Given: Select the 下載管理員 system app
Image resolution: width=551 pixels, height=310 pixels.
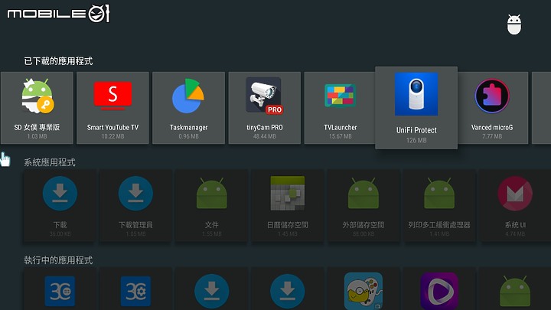Looking at the screenshot, I should (135, 206).
